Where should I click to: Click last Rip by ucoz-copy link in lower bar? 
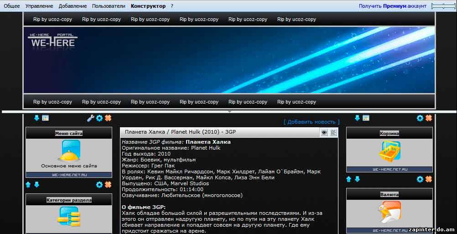click(x=297, y=102)
